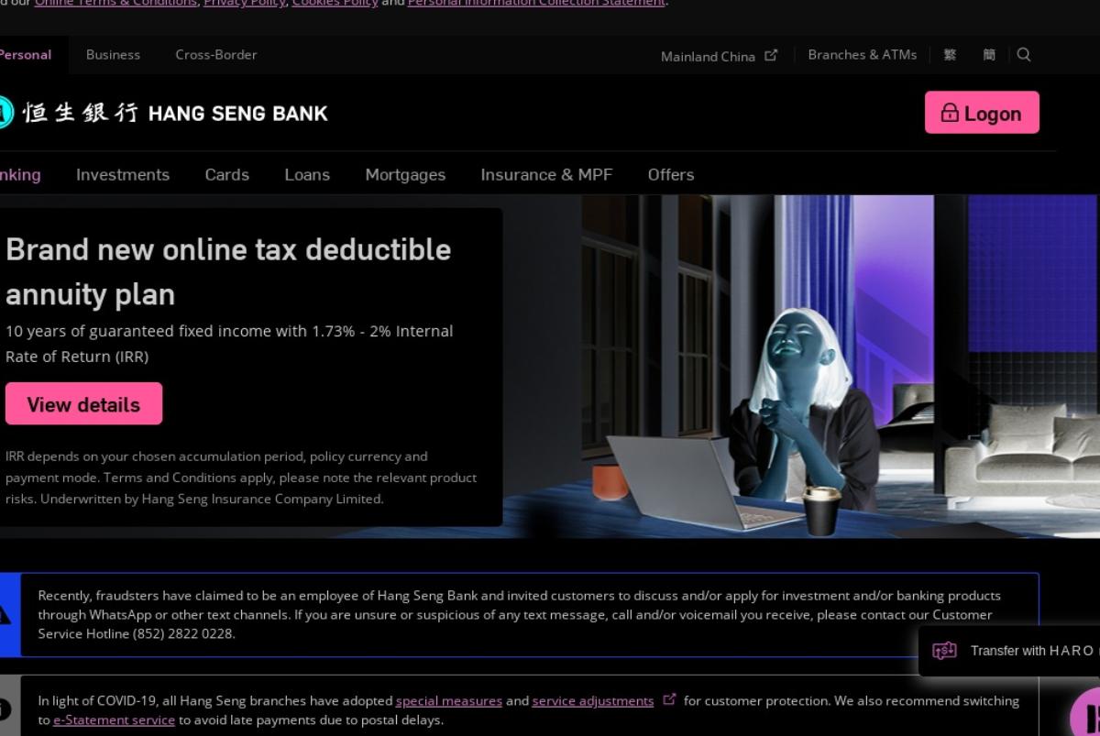Viewport: 1100px width, 736px height.
Task: Open the Privacy Policy link
Action: coord(244,3)
